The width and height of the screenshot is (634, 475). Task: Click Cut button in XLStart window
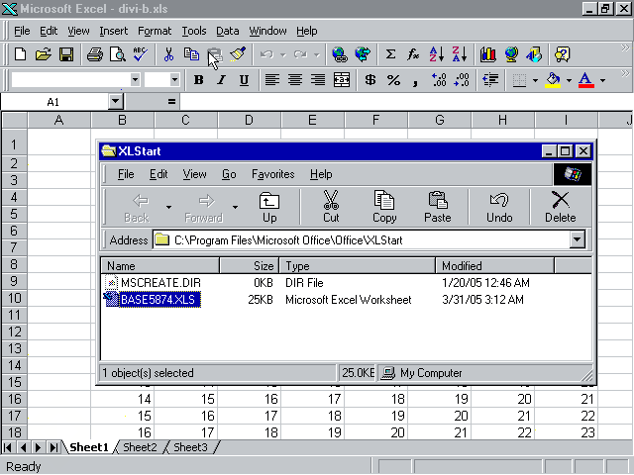click(331, 207)
